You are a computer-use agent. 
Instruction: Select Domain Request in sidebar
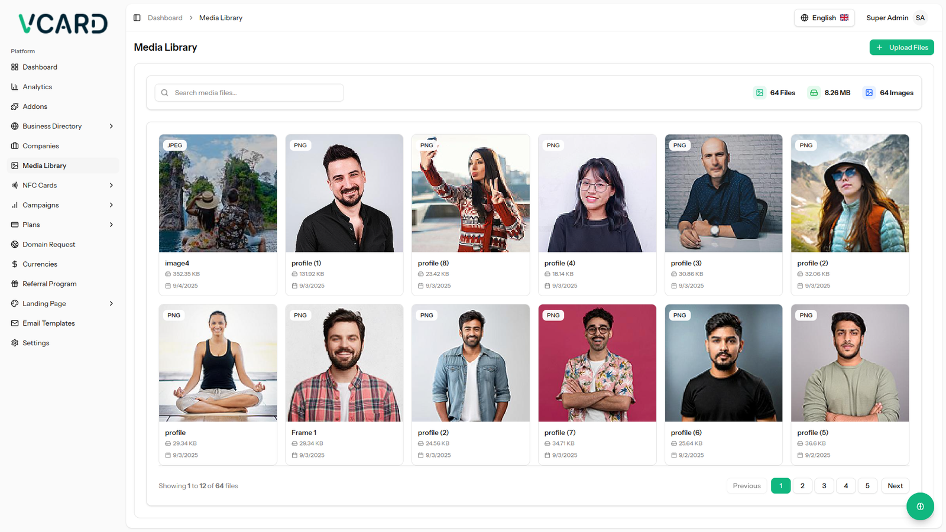coord(48,245)
